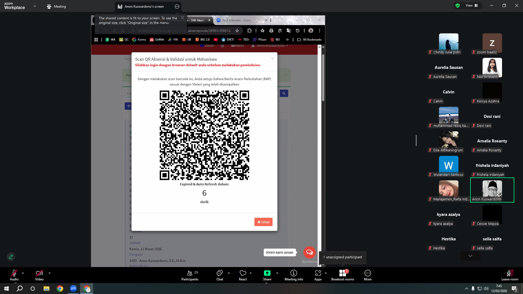Screen dimensions: 523x294
Task: Click the 1 unassigned participant notice
Action: tap(343, 257)
